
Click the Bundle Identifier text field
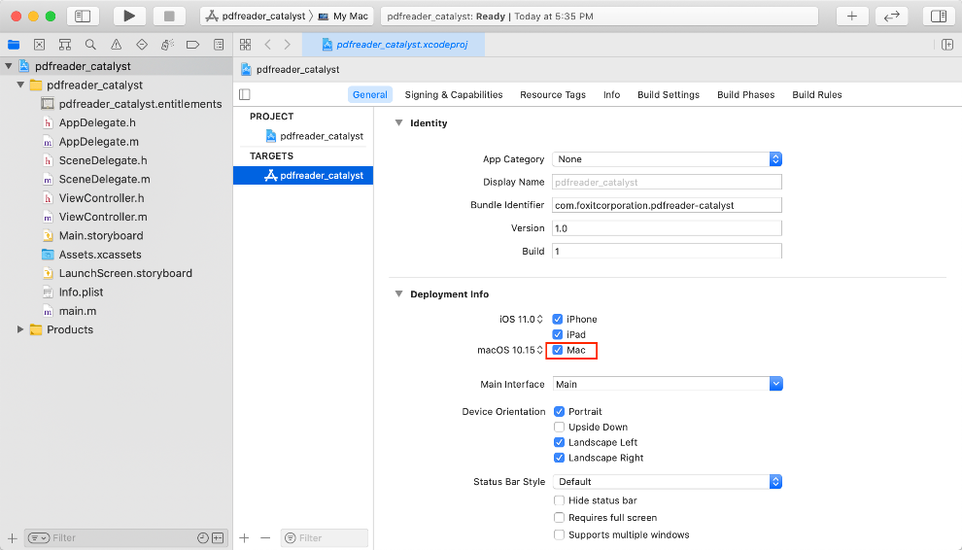click(x=667, y=205)
